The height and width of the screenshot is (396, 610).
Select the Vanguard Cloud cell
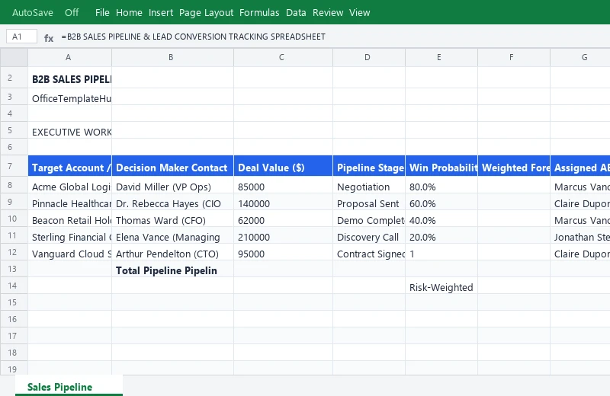(x=69, y=254)
